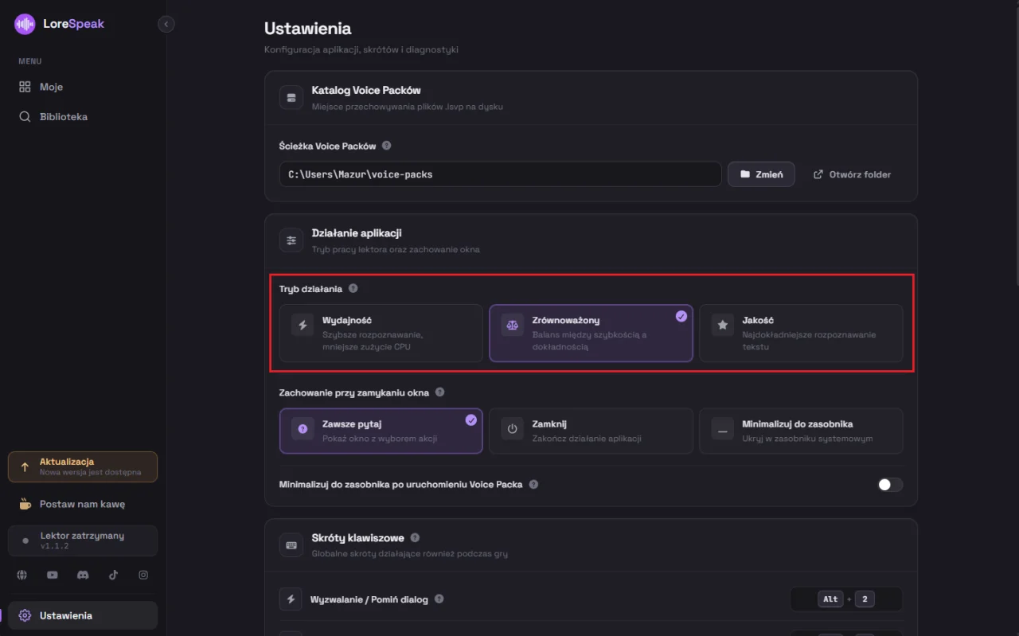Viewport: 1019px width, 636px height.
Task: Open the website globe icon
Action: pyautogui.click(x=22, y=575)
